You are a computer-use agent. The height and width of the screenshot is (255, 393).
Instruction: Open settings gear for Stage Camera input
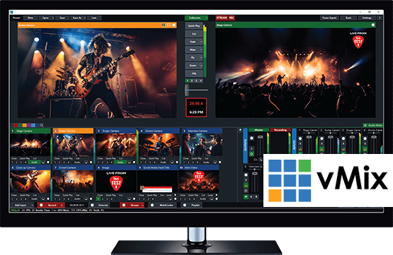[48, 162]
